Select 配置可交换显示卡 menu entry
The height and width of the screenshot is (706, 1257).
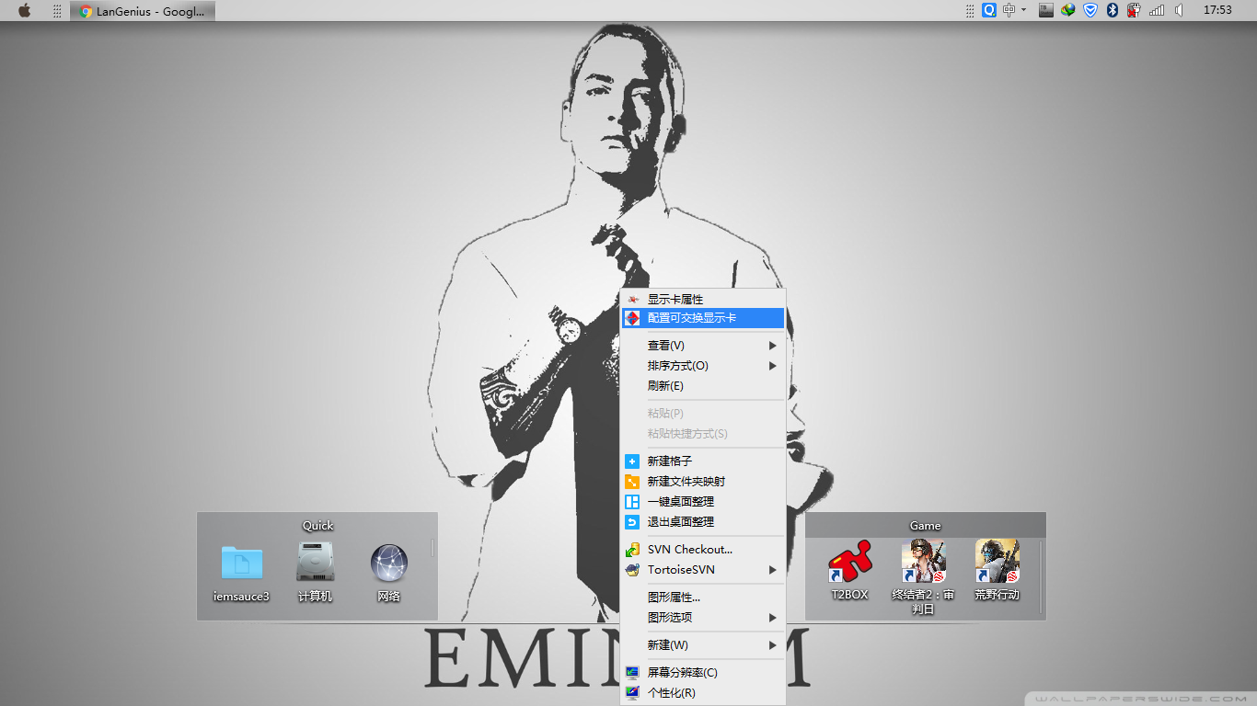click(703, 318)
